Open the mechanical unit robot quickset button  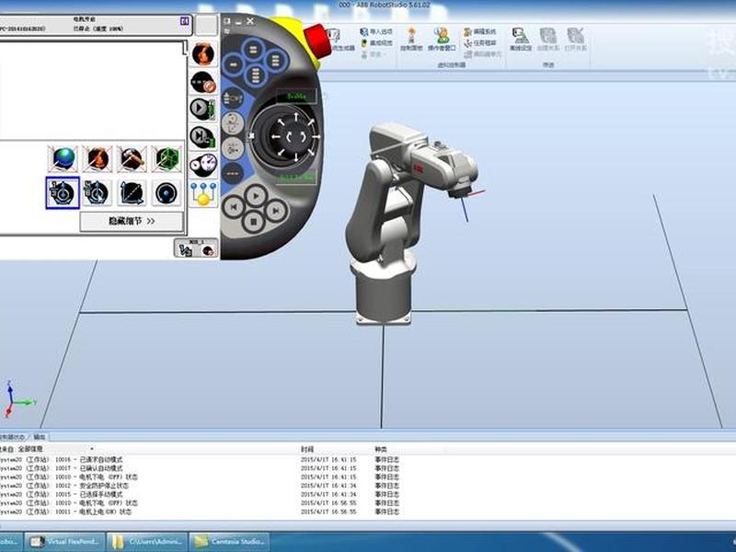(x=203, y=54)
